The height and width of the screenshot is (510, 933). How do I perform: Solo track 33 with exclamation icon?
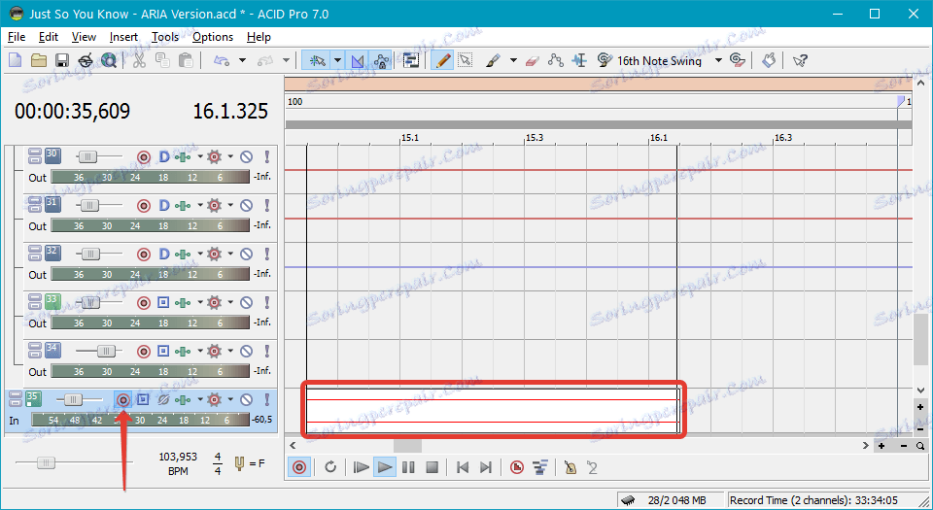[267, 302]
